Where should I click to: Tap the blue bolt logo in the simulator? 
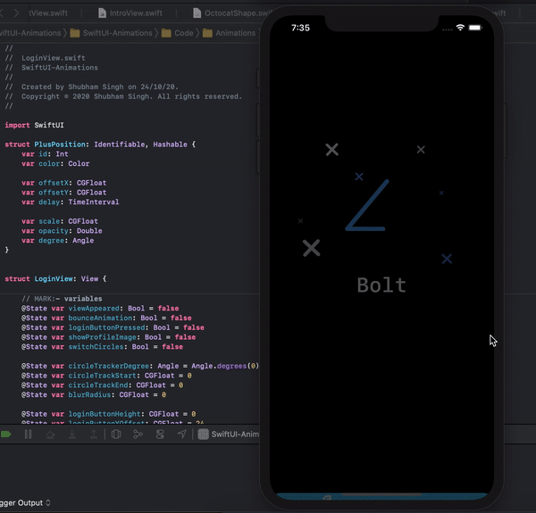click(367, 205)
